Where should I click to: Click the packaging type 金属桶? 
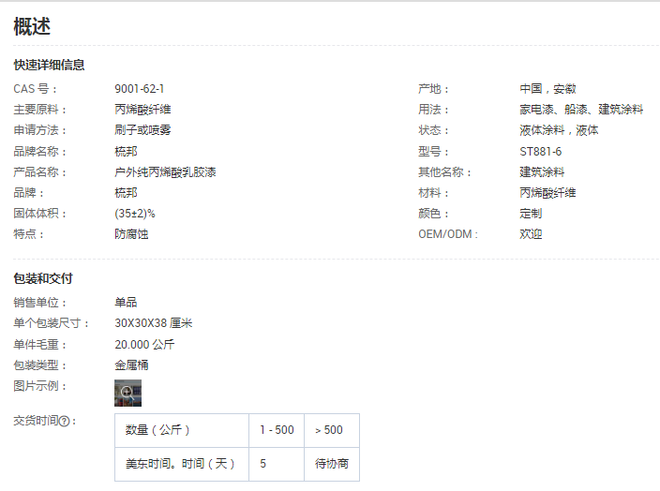[131, 365]
